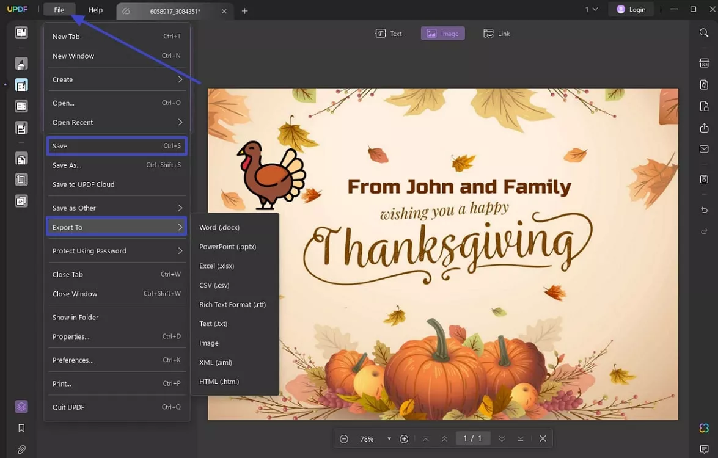Expand the Save as Other submenu
The image size is (718, 458).
click(x=116, y=208)
